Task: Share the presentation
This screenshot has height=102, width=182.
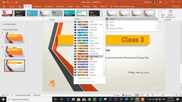Action: 175,7
